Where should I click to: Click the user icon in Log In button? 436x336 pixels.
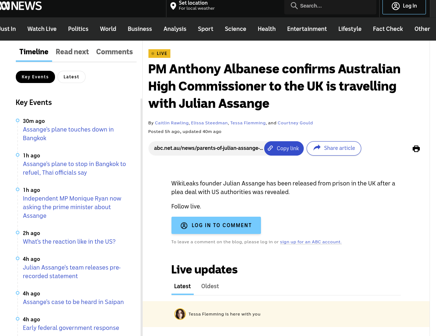[396, 6]
